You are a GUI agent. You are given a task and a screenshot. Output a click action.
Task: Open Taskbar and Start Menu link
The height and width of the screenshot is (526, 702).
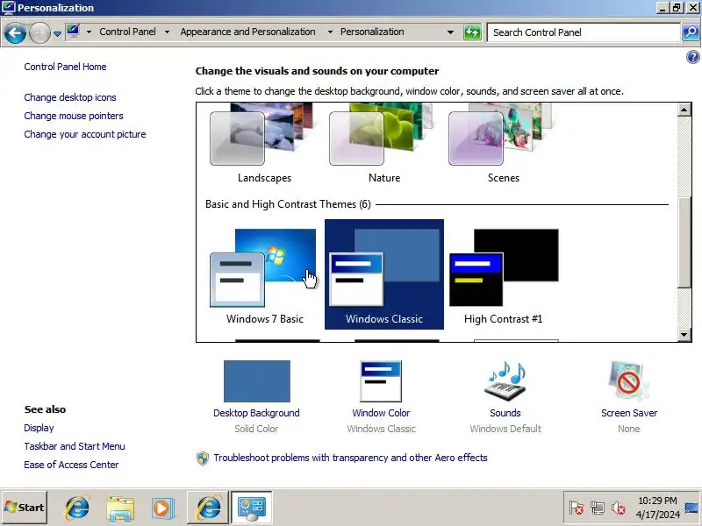[x=75, y=446]
